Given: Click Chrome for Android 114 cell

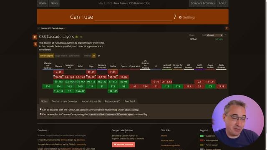Looking at the screenshot, I should (x=48, y=86).
